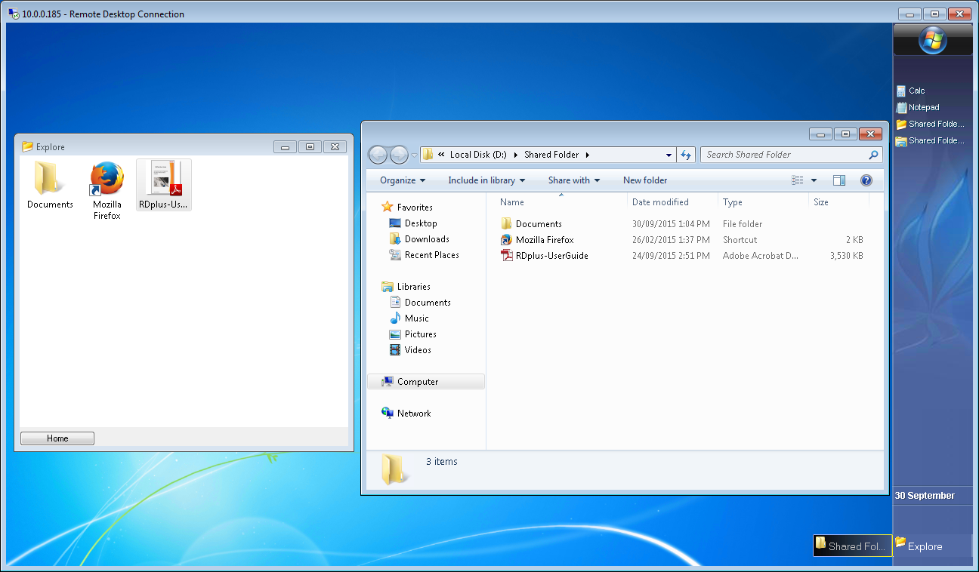Viewport: 979px width, 572px height.
Task: Launch Calc from the side panel
Action: click(x=916, y=91)
